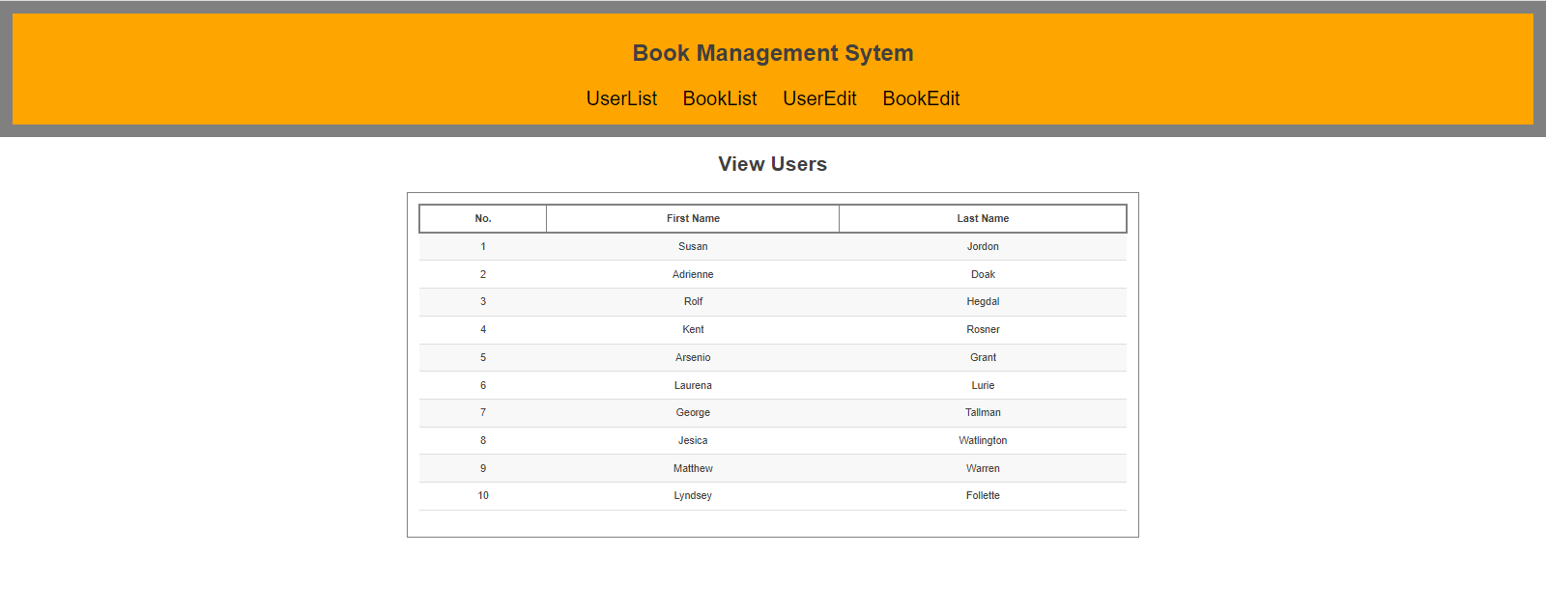Open the BookList navigation link

click(720, 98)
